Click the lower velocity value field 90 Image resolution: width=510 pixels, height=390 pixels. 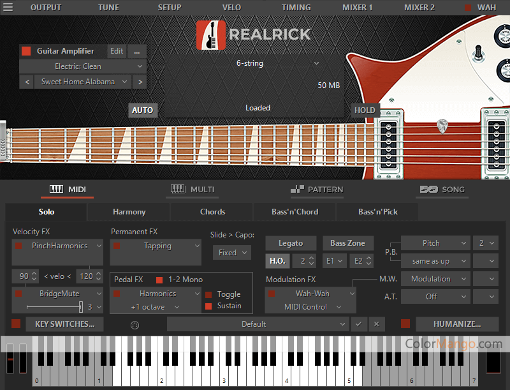(24, 276)
